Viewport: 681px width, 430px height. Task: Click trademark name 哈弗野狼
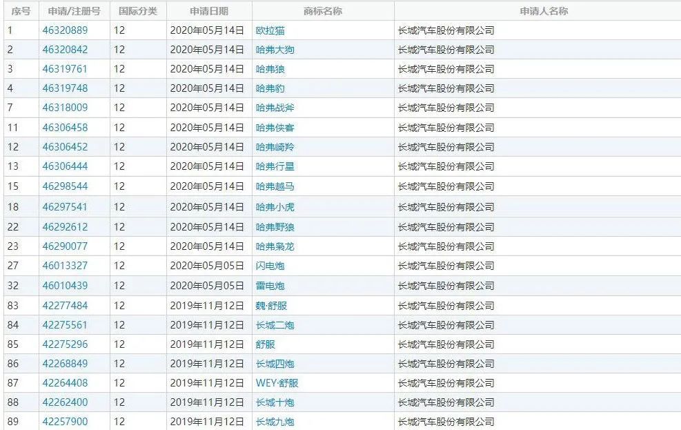pyautogui.click(x=275, y=227)
